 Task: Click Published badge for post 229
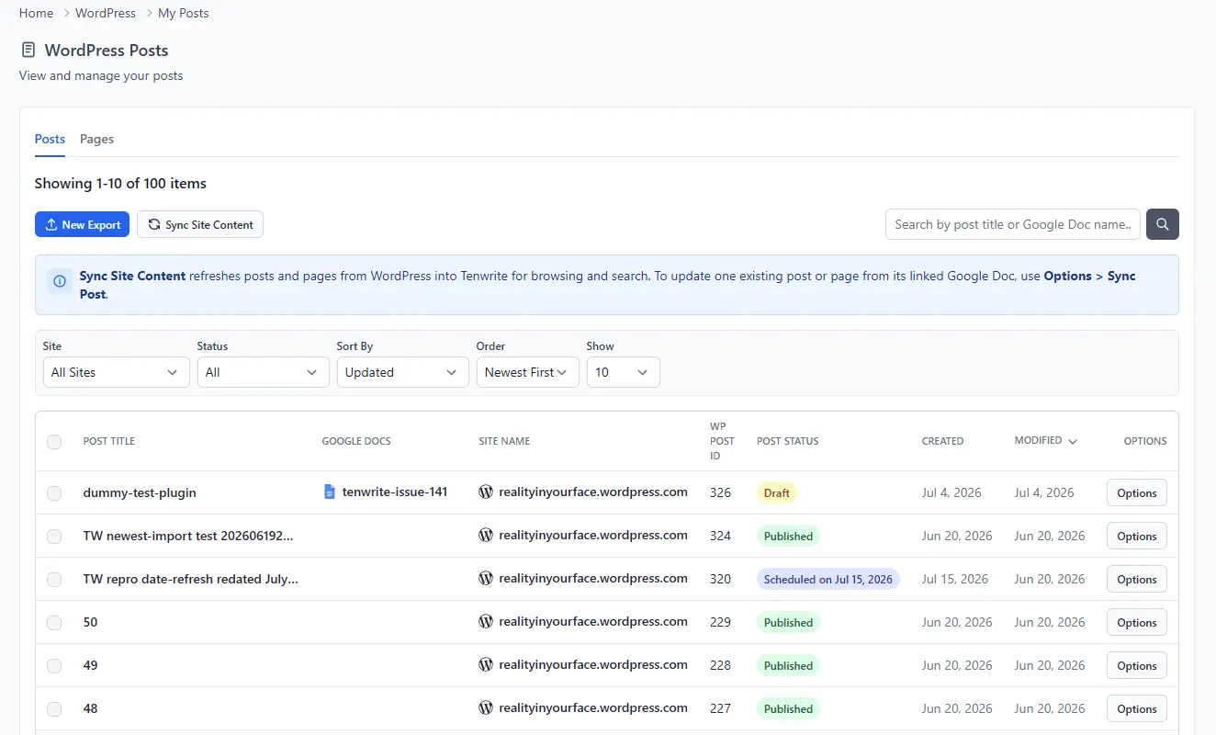click(x=789, y=622)
